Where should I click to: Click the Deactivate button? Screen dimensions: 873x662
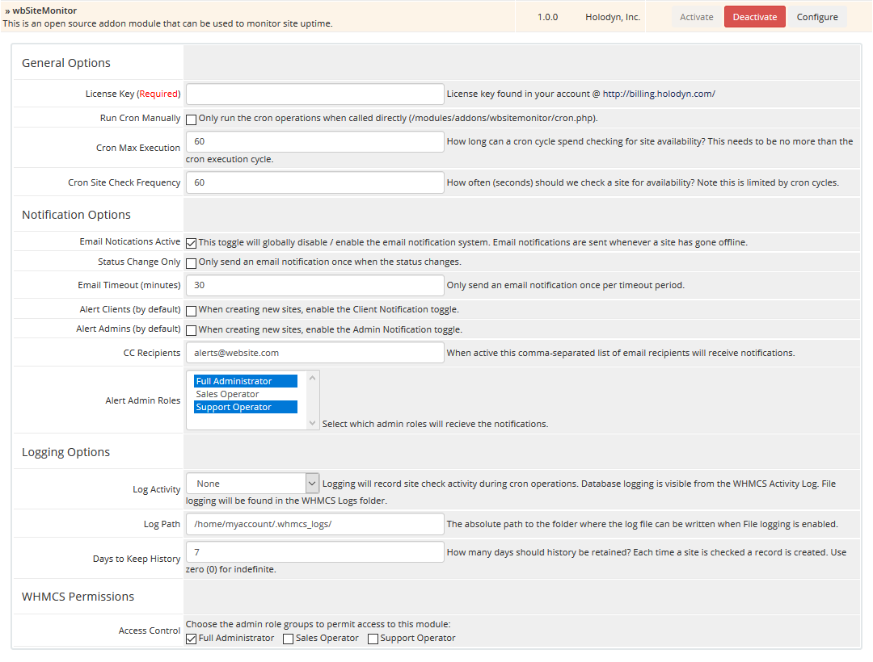[x=754, y=17]
